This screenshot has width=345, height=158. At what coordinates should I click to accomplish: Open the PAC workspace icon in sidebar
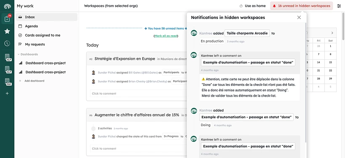pos(8,82)
